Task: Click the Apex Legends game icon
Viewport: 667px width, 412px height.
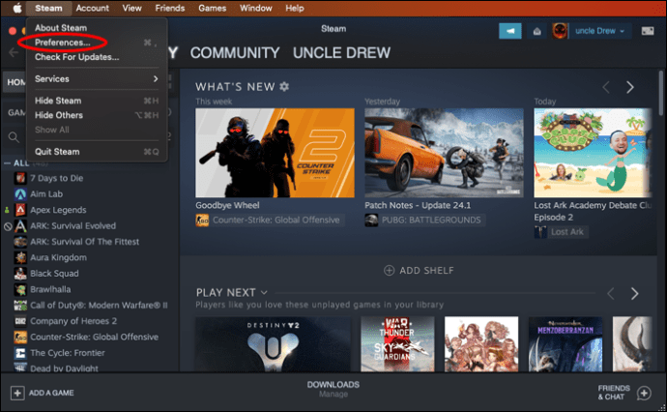Action: 20,210
